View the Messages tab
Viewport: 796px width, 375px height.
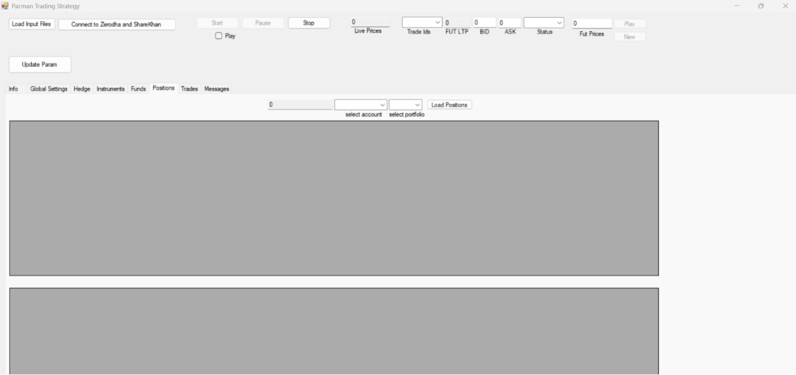click(x=216, y=89)
